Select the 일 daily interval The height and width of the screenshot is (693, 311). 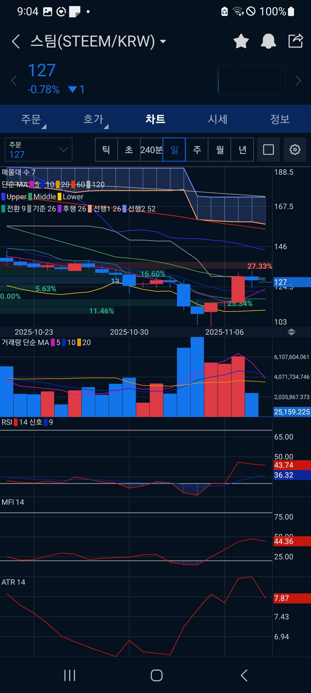pos(174,150)
